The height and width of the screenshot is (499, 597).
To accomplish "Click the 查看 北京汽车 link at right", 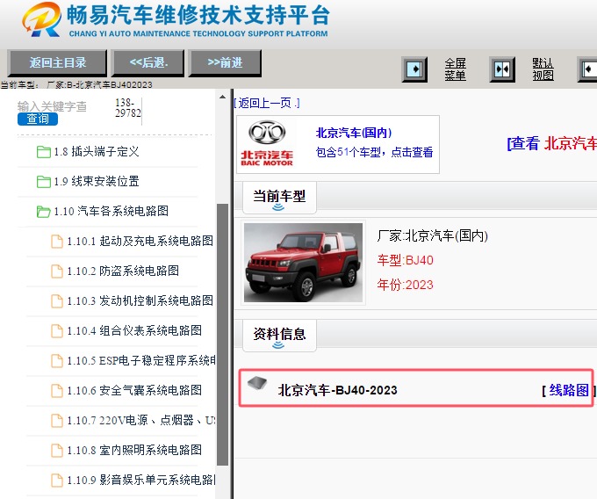I will (551, 143).
